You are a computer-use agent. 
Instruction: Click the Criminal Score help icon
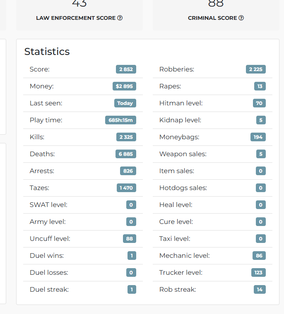pos(241,18)
